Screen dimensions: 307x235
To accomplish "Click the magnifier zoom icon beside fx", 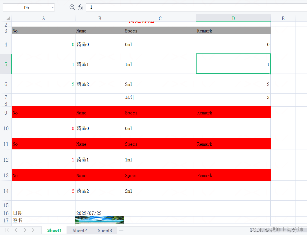I will [x=72, y=7].
